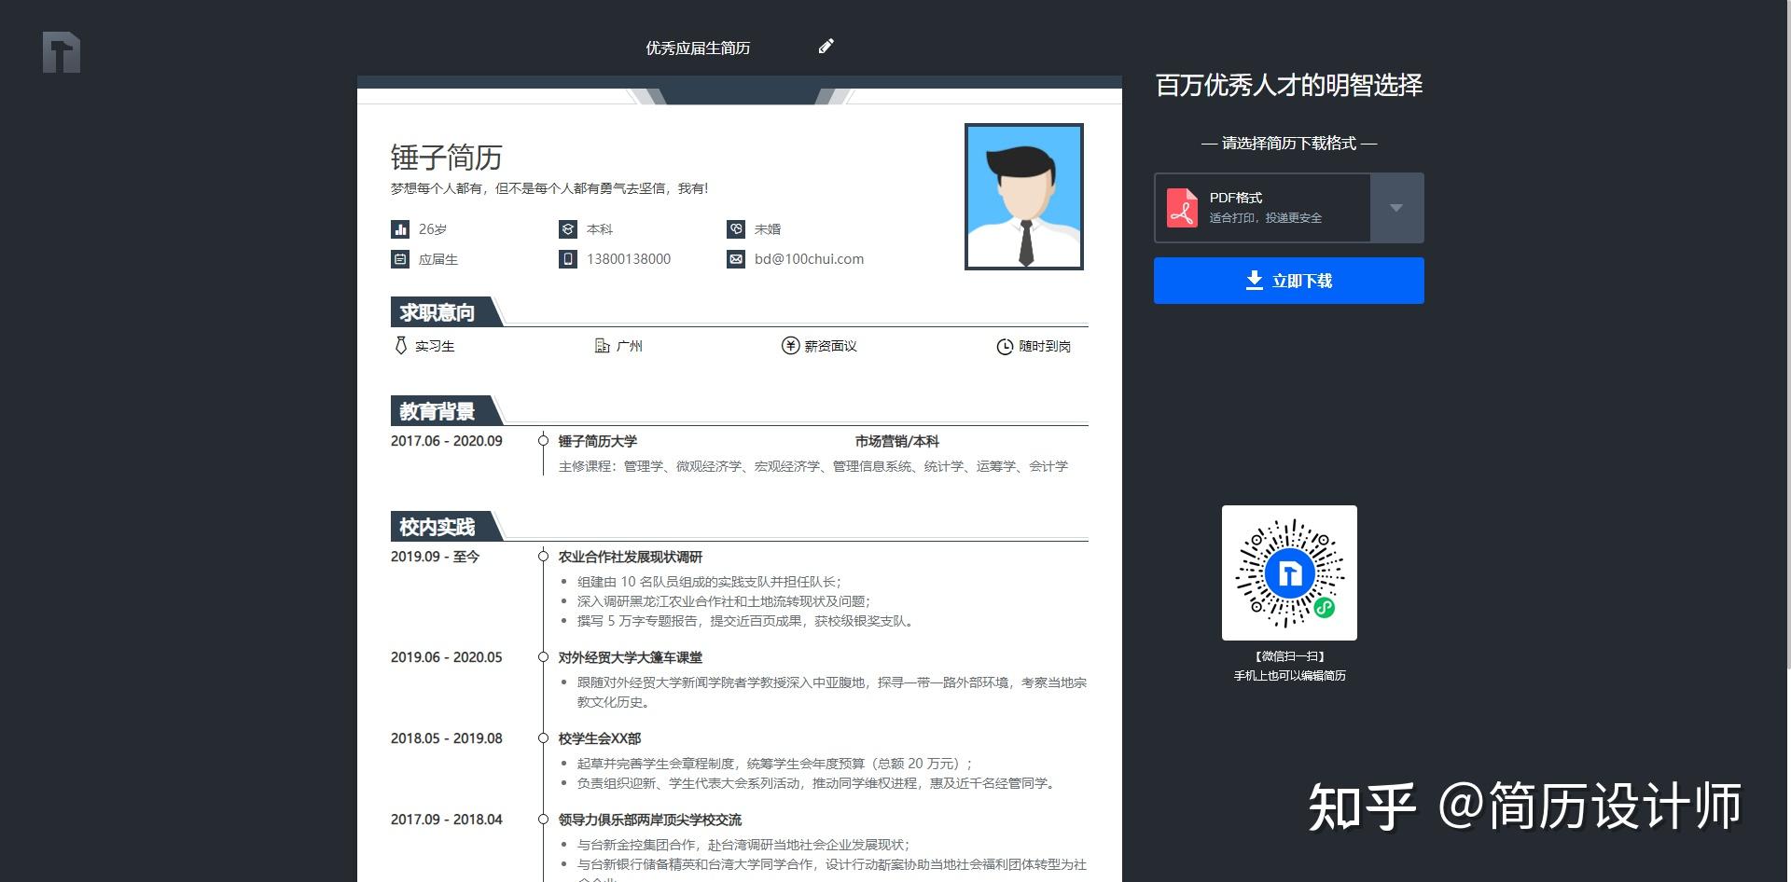Click the date 2019.06 - 2020.05
This screenshot has width=1791, height=882.
(446, 657)
